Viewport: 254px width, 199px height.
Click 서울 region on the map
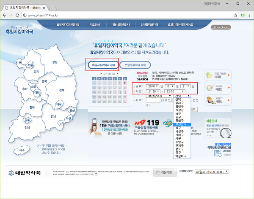[x=30, y=65]
